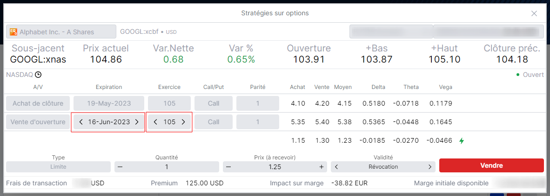Viewport: 550px width, 196px height.
Task: Click the Limite order type field
Action: (58, 167)
